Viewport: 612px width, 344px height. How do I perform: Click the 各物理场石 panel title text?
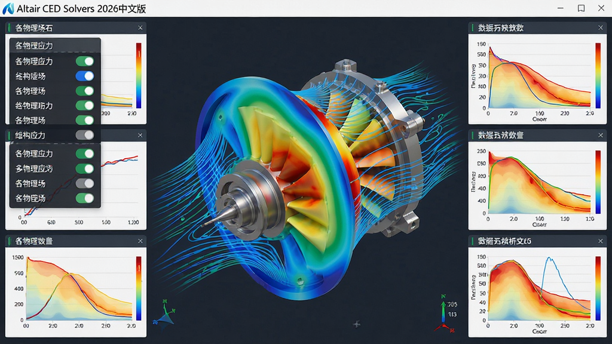[33, 27]
